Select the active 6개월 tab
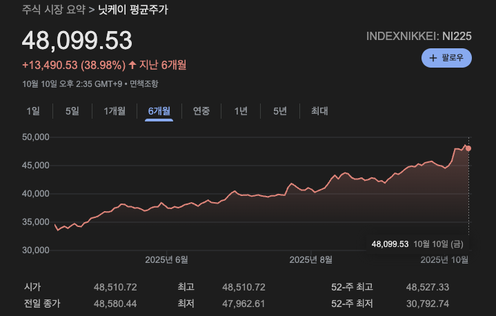Screen dimensions: 496x316 click(x=159, y=111)
